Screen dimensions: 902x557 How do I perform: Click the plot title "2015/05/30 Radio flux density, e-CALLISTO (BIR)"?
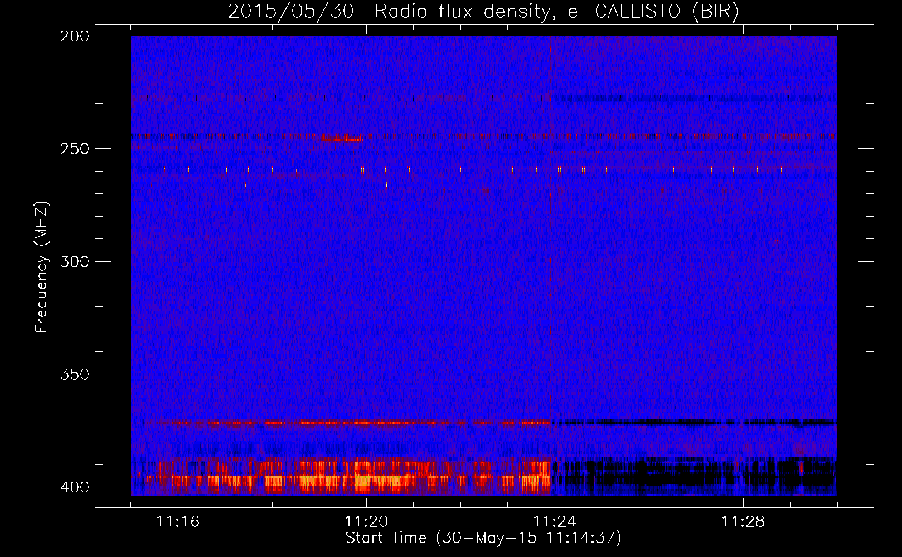pos(483,11)
